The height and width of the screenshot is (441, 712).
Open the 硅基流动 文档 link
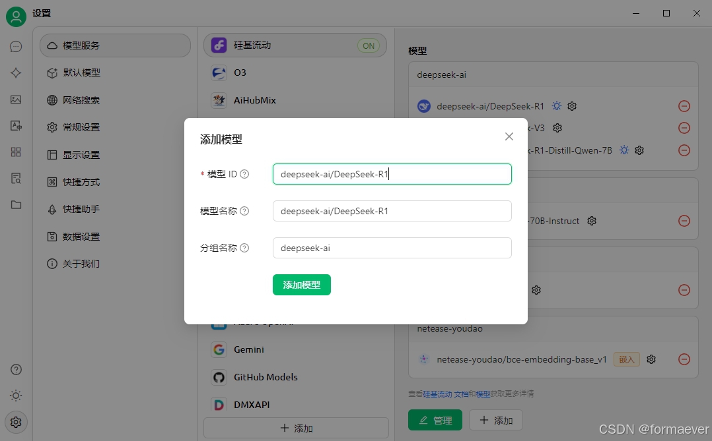click(445, 394)
